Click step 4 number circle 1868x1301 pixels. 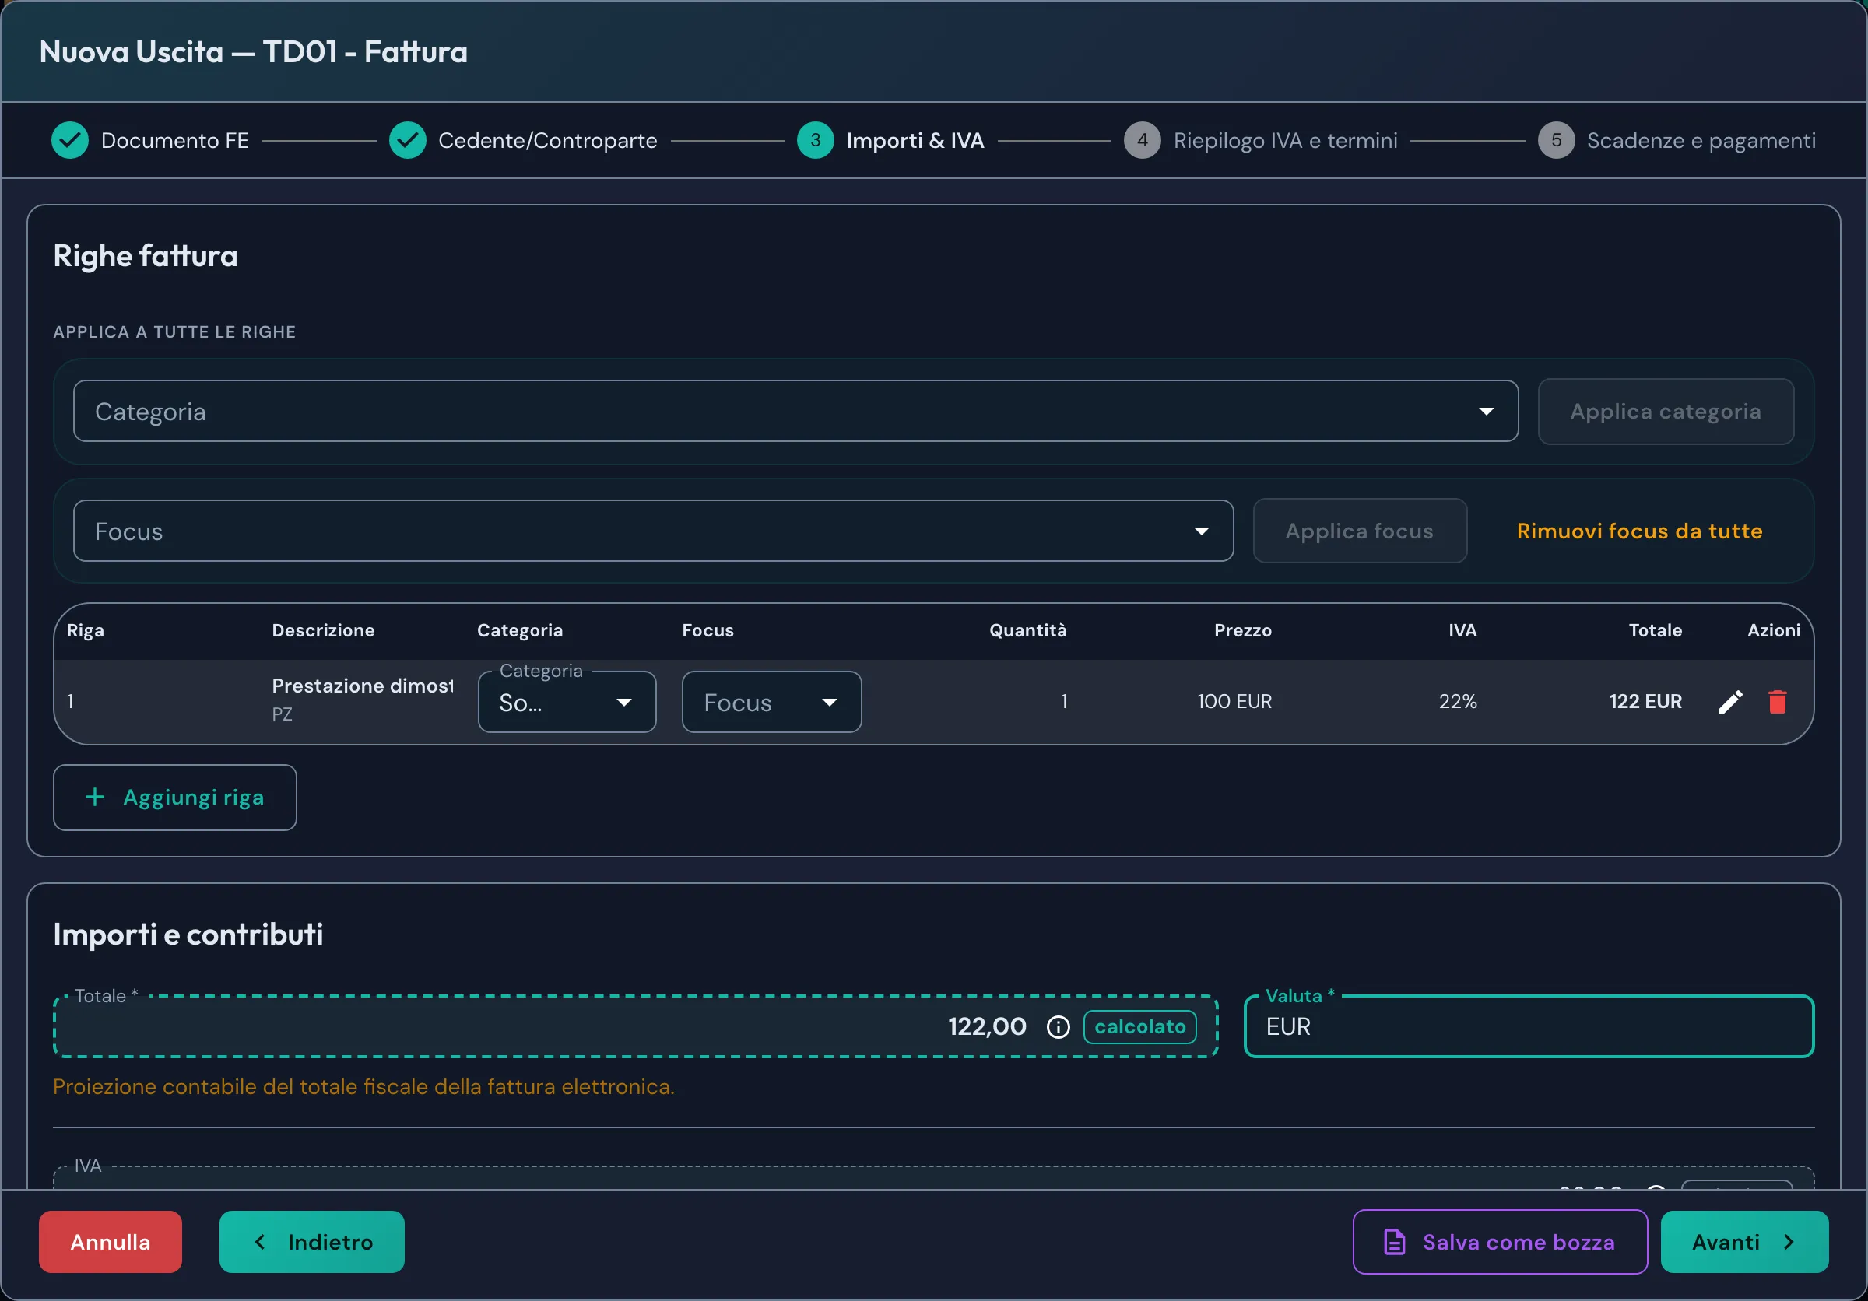1143,140
